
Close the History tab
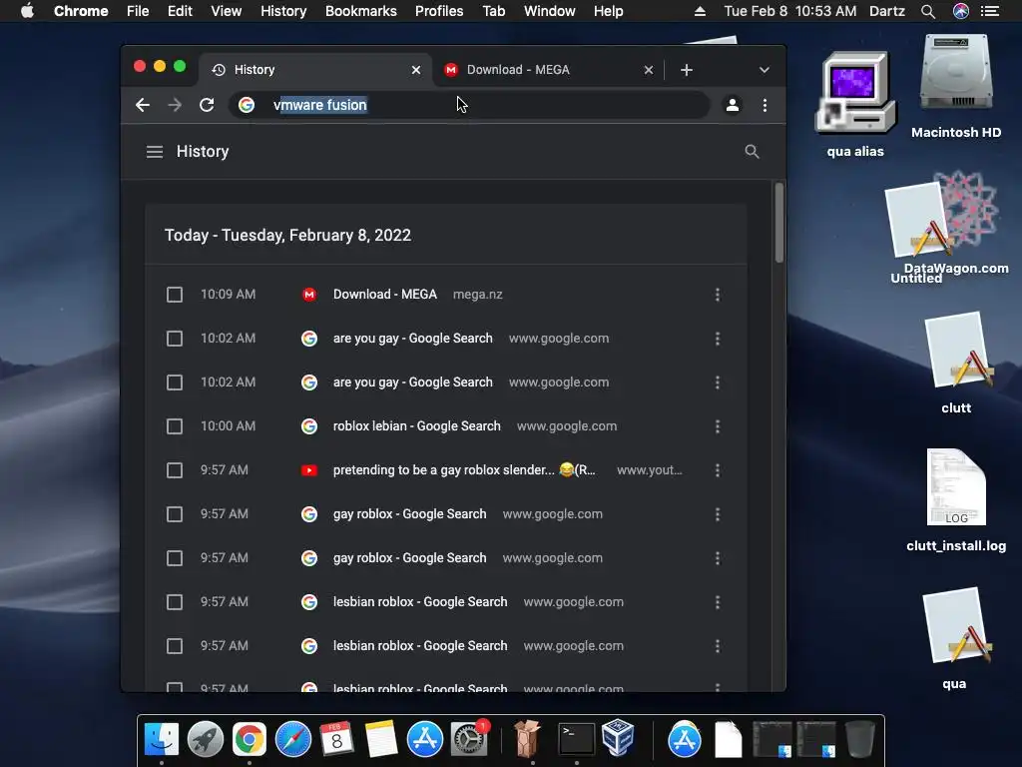[x=416, y=70]
